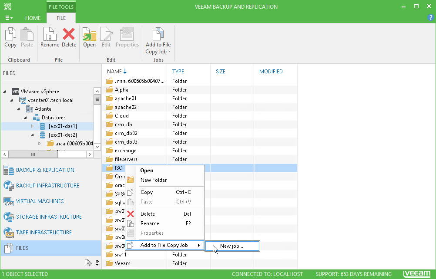The width and height of the screenshot is (436, 279).
Task: Switch to the HOME ribbon tab
Action: [x=33, y=18]
